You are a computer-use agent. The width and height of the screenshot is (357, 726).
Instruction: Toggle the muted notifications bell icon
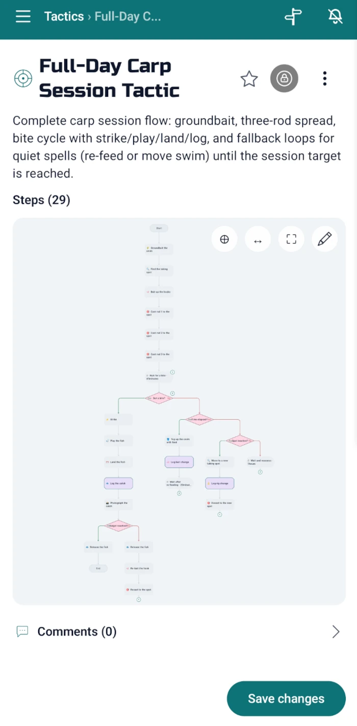(335, 17)
